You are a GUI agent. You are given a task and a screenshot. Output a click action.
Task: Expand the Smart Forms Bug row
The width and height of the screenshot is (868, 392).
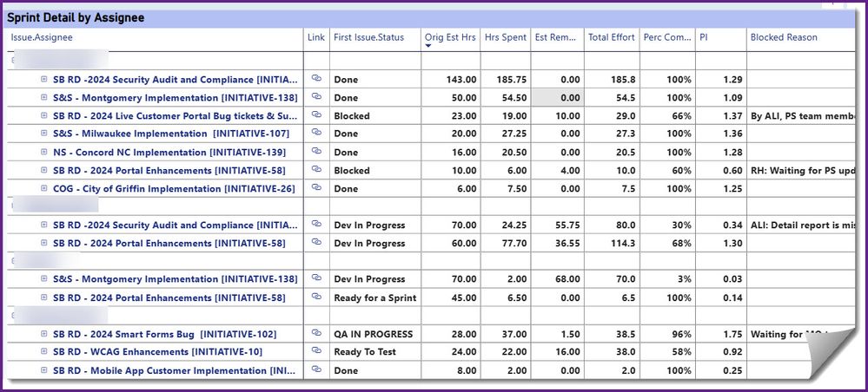44,333
